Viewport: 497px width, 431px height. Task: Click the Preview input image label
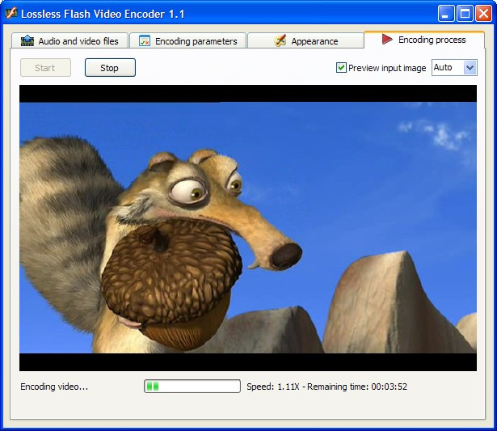click(387, 68)
